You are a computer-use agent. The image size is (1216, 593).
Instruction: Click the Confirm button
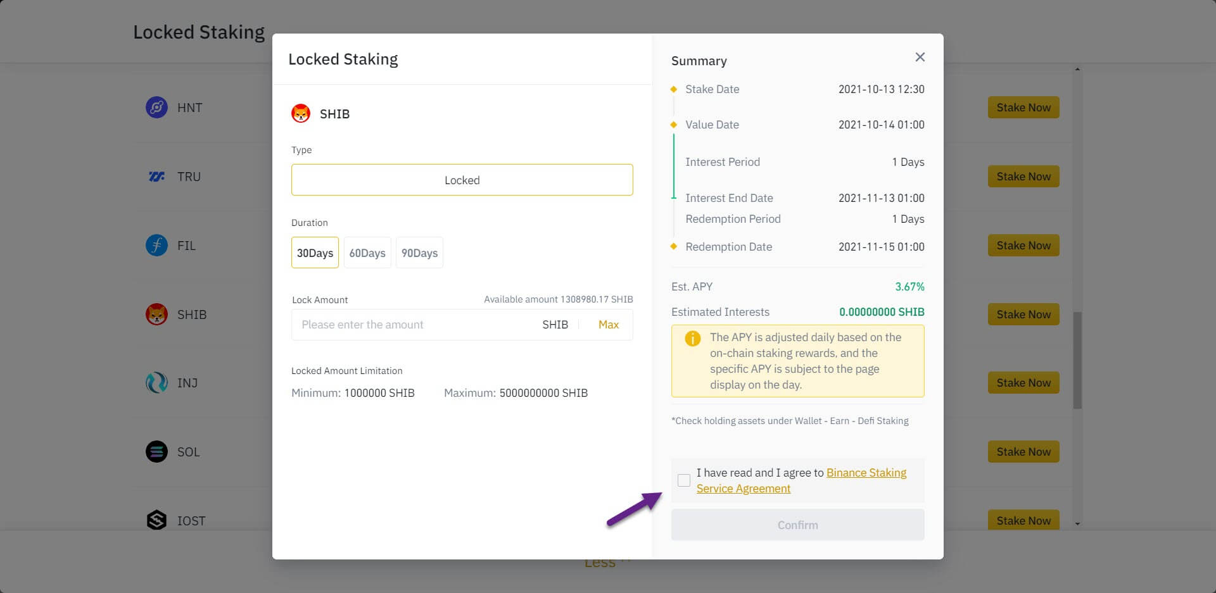point(798,525)
